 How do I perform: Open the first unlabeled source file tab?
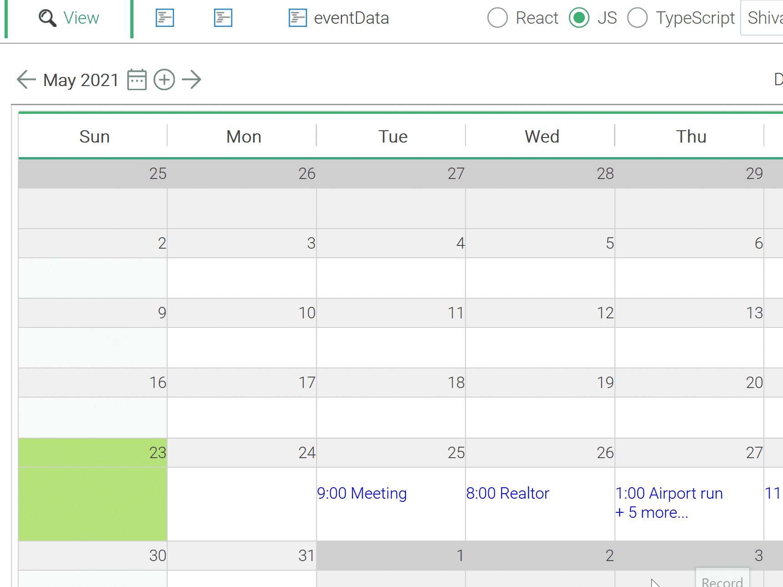pyautogui.click(x=164, y=18)
